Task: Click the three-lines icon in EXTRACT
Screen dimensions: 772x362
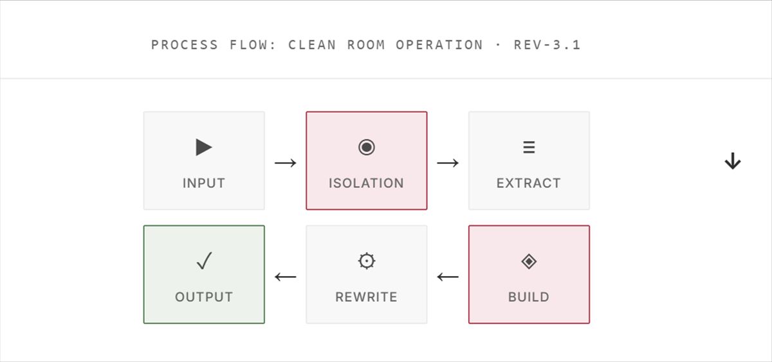Action: point(529,148)
